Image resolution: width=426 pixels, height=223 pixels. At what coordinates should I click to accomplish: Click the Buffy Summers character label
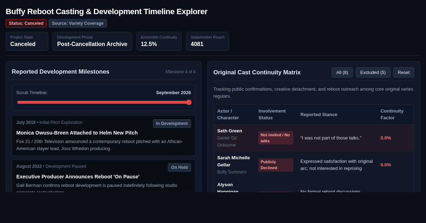tap(232, 172)
